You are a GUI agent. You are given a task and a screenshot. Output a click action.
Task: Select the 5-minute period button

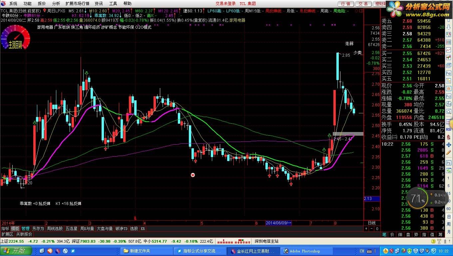pyautogui.click(x=449, y=186)
